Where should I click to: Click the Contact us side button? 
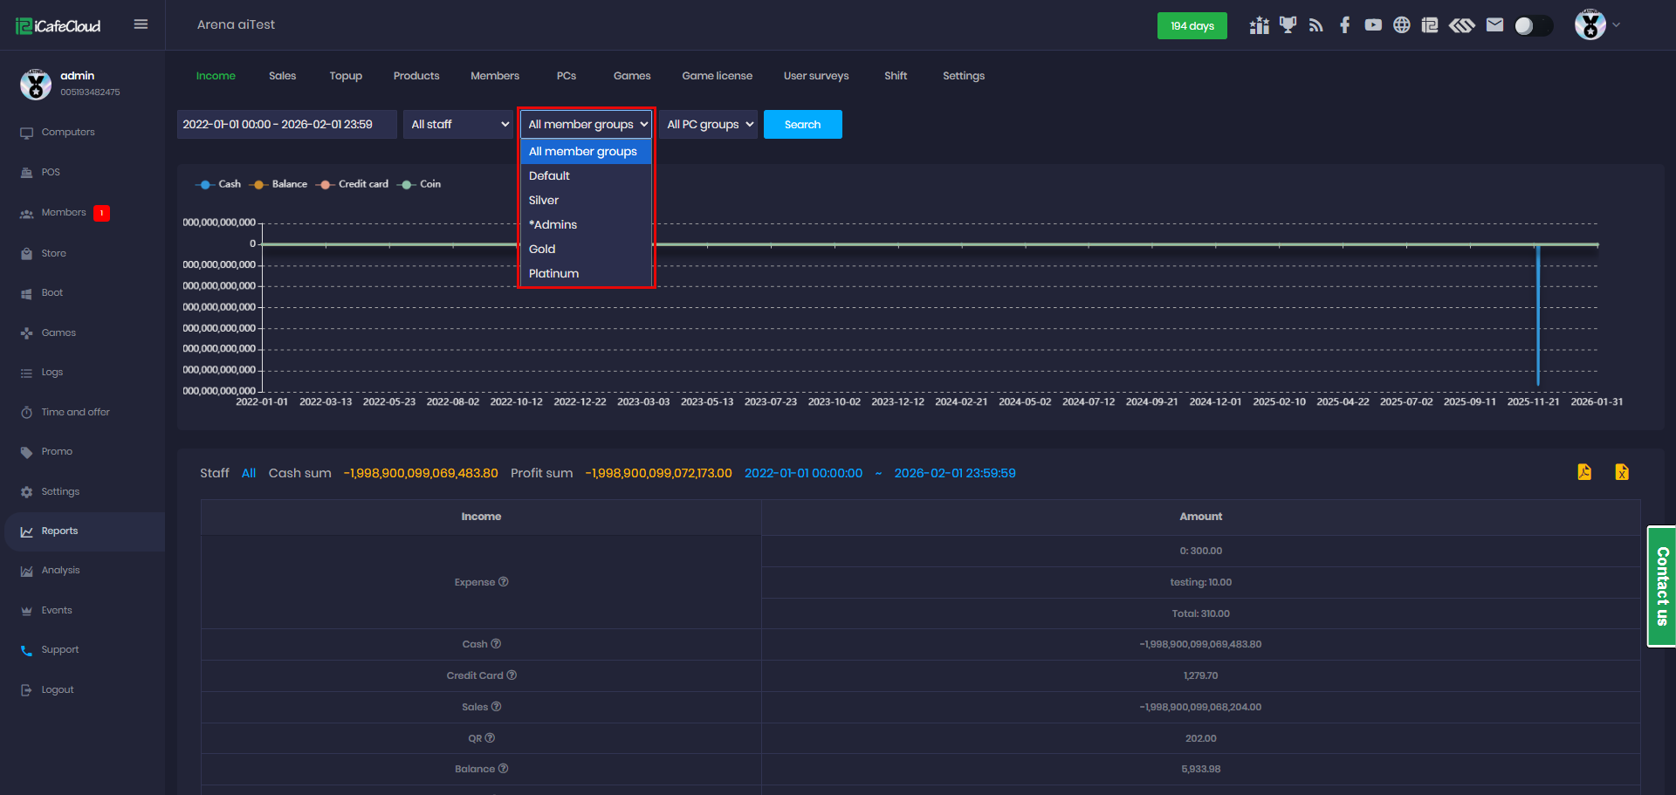click(x=1661, y=586)
